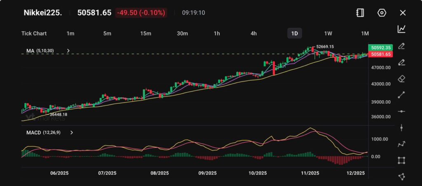Close the chart panel

pos(403,13)
